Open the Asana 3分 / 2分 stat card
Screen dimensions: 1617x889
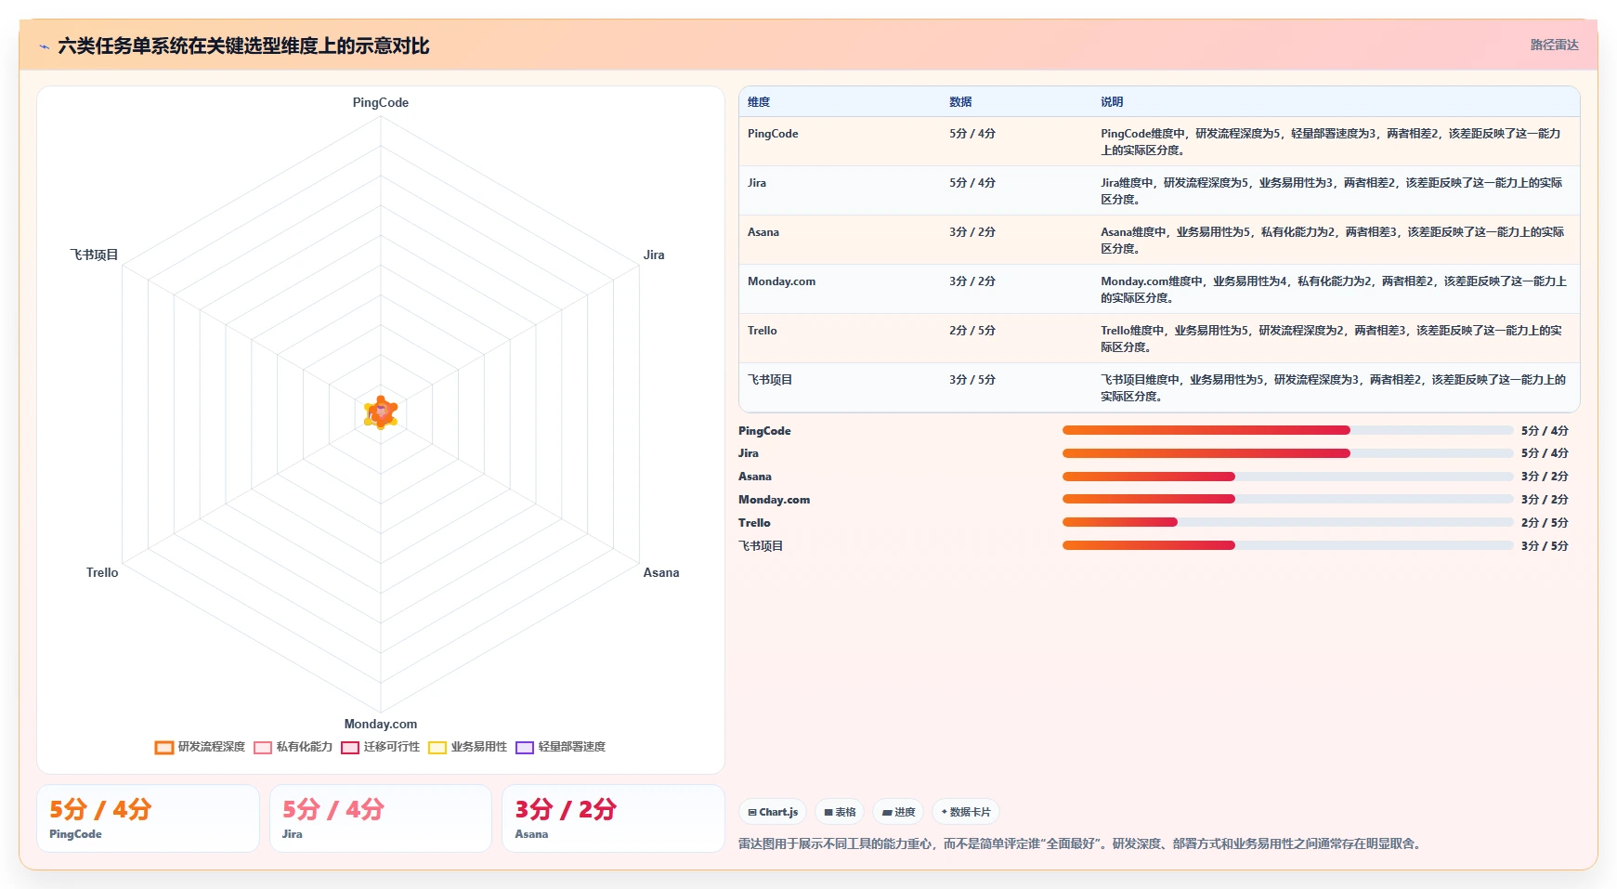click(x=613, y=818)
